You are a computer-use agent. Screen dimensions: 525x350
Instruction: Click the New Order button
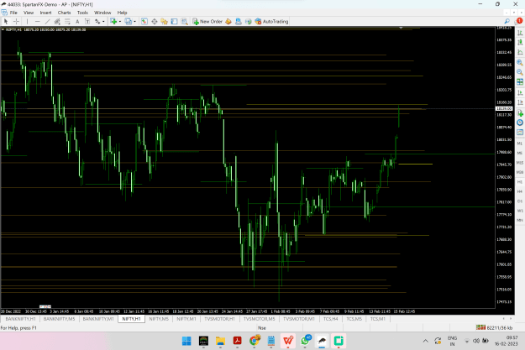pyautogui.click(x=207, y=22)
